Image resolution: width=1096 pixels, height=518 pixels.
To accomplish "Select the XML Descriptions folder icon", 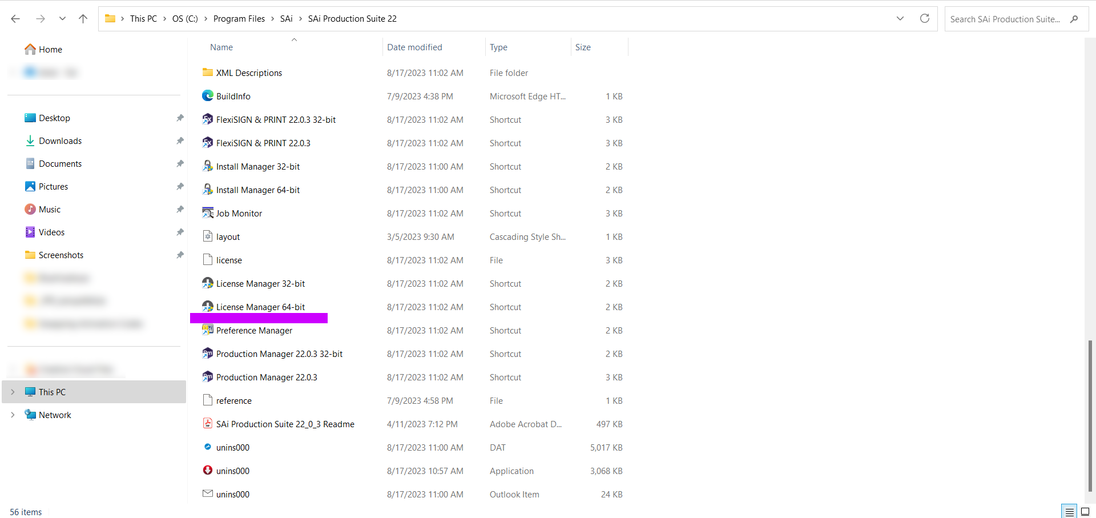I will click(x=208, y=73).
